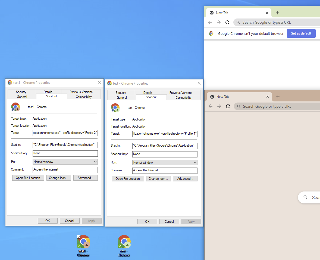Click the test1 - Chrome desktop shortcut icon
The width and height of the screenshot is (320, 260).
(83, 242)
